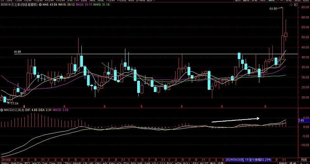Click the diamond icon above the price axis

pos(291,5)
